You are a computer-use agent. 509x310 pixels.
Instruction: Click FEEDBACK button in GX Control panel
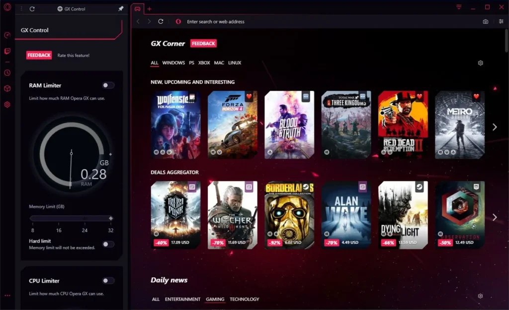39,55
